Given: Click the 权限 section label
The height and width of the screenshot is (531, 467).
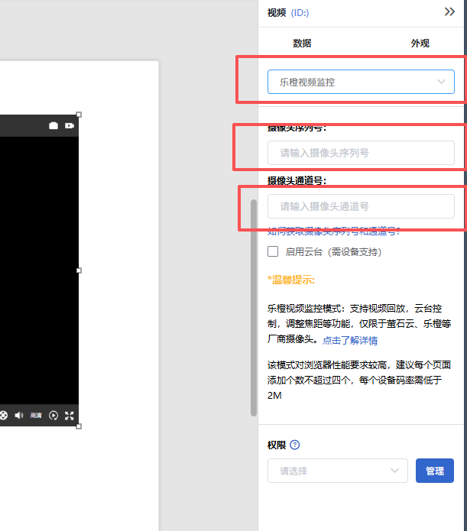Looking at the screenshot, I should coord(277,445).
